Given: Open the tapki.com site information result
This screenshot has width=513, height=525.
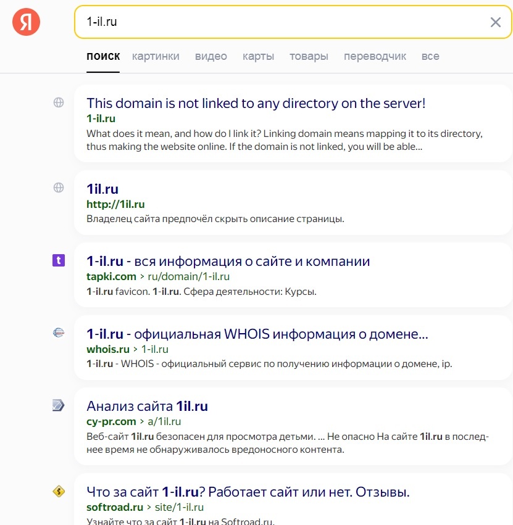Looking at the screenshot, I should click(x=228, y=261).
